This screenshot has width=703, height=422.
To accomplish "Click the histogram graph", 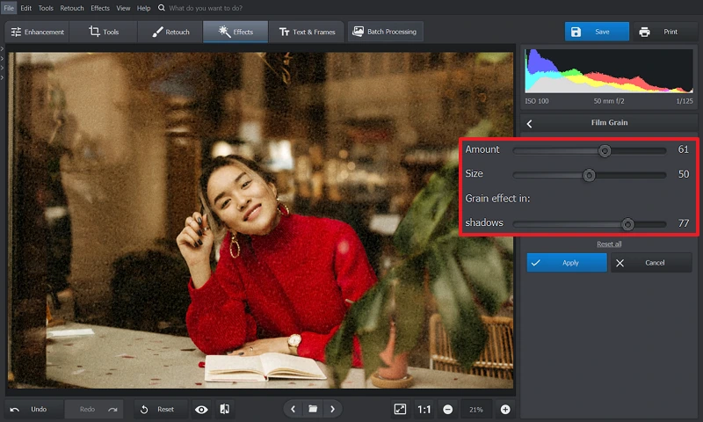I will click(x=609, y=71).
